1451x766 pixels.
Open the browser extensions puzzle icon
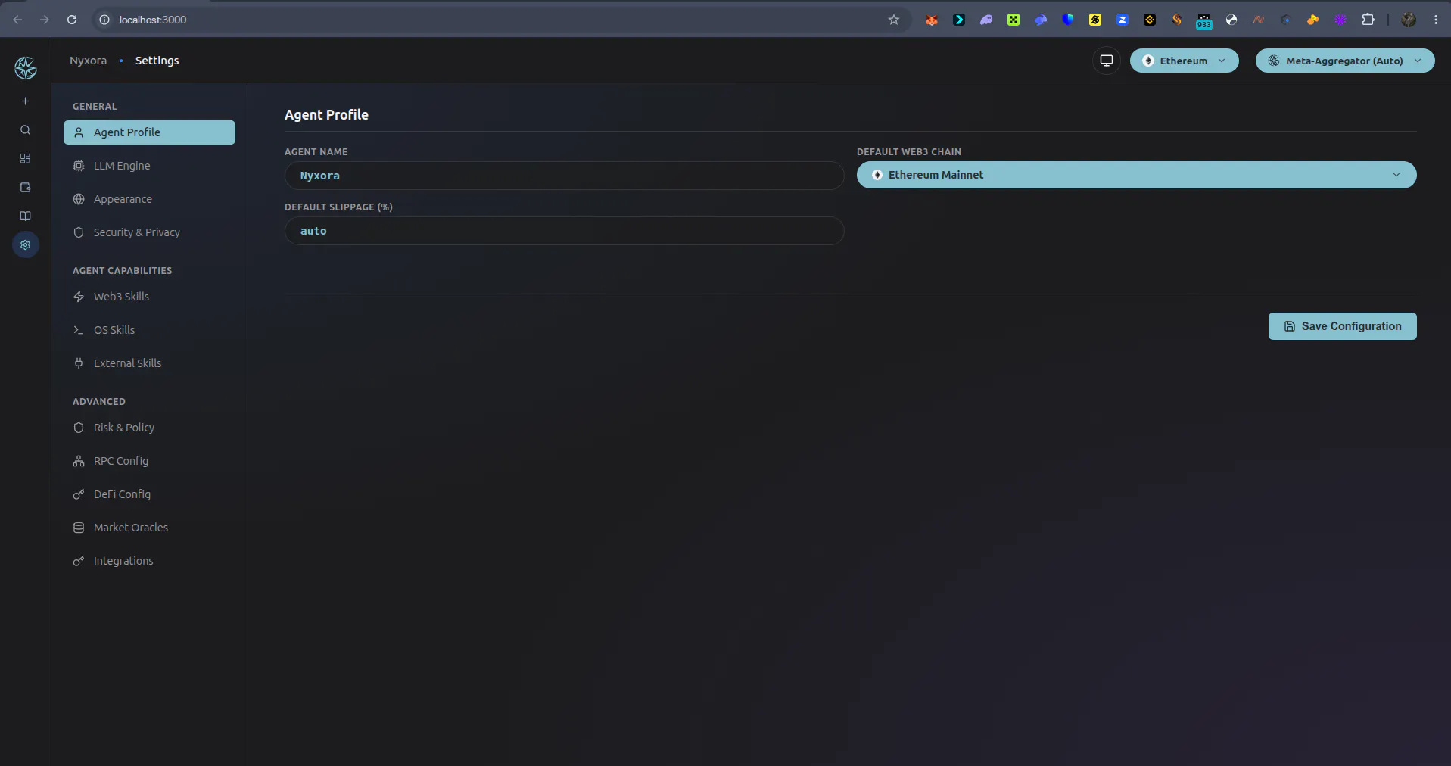coord(1368,20)
